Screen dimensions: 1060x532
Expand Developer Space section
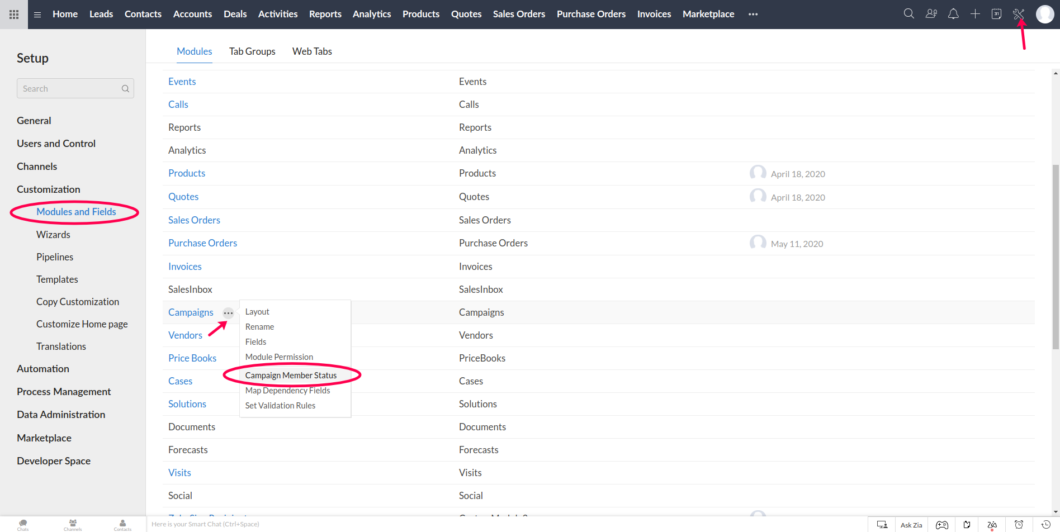pos(54,461)
